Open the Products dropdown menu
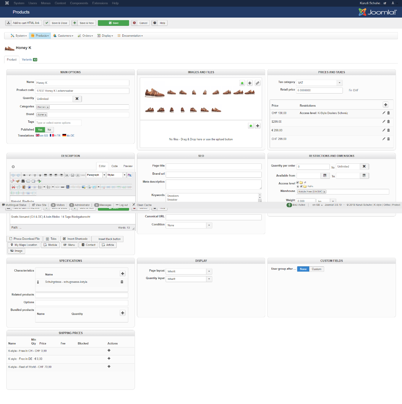402x404 pixels. click(x=40, y=36)
